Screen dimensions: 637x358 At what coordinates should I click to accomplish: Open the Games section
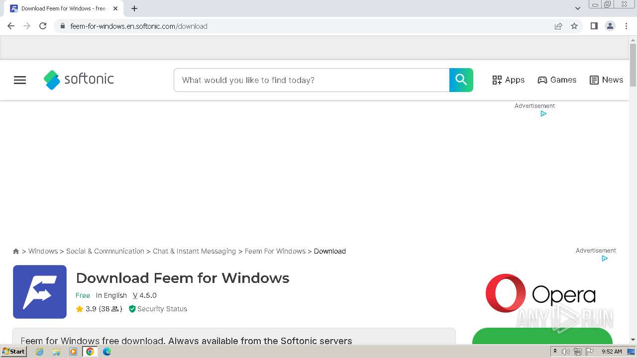coord(557,80)
